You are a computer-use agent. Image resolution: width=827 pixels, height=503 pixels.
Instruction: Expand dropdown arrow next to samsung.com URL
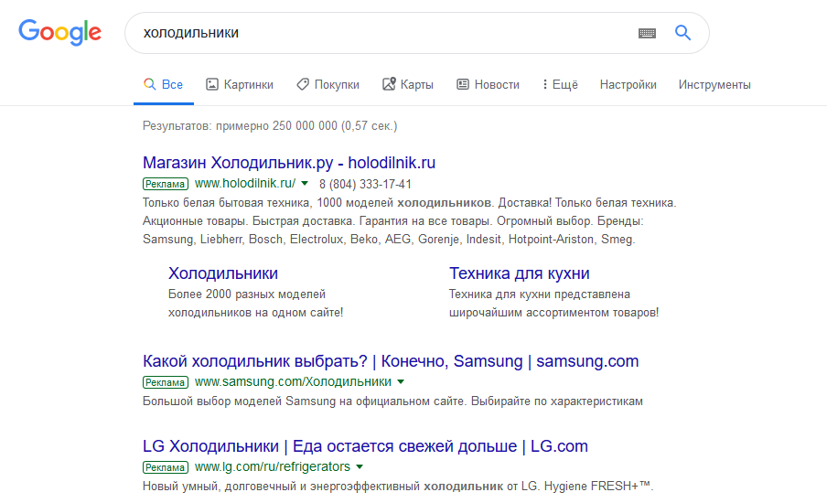click(x=401, y=381)
